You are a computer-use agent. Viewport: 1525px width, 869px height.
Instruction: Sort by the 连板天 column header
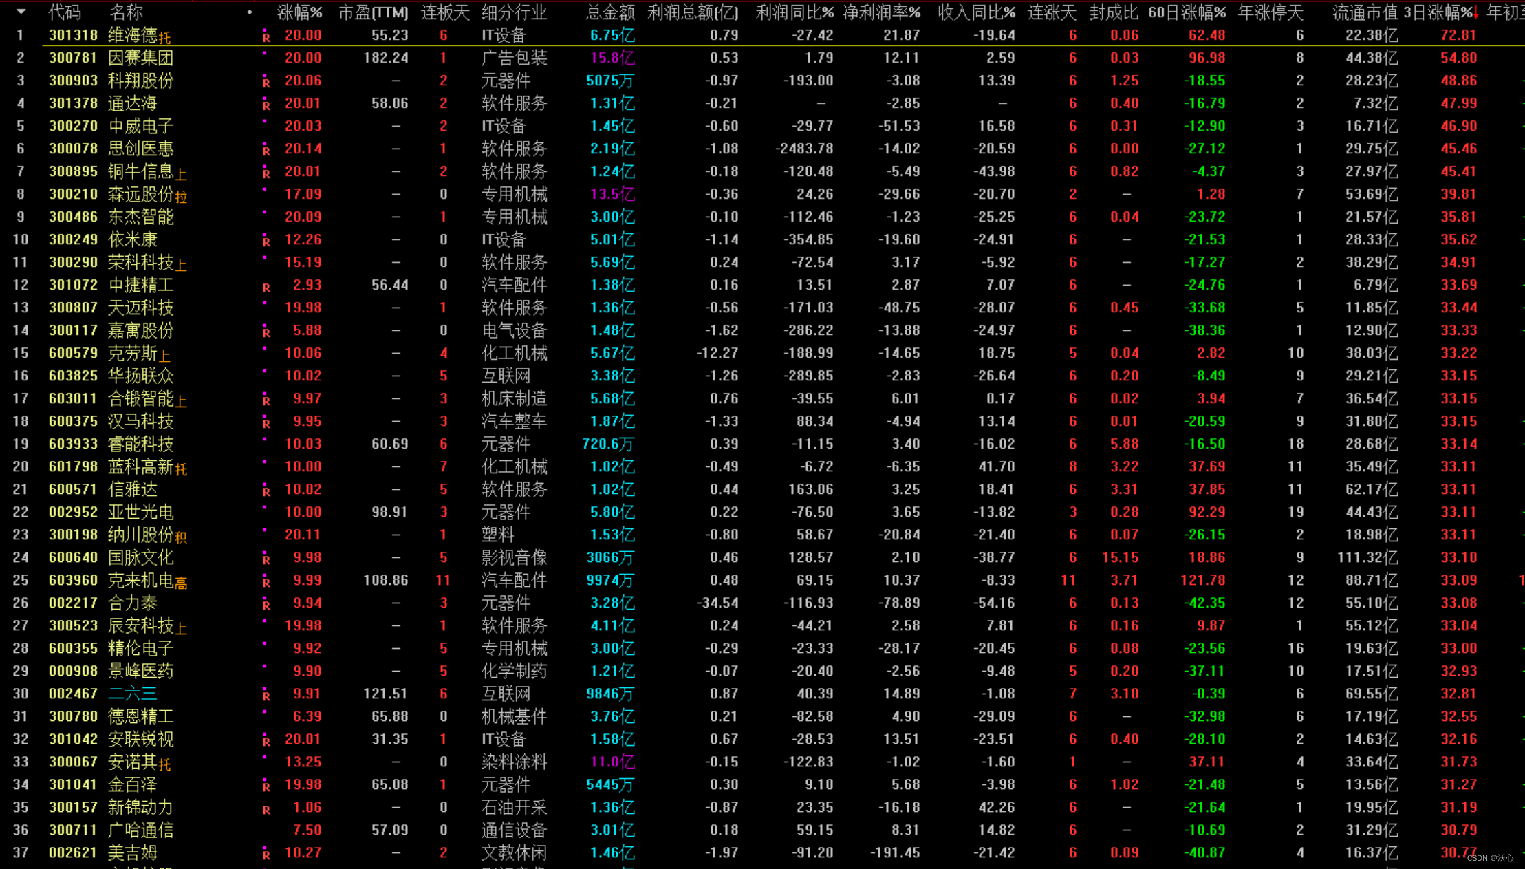click(x=445, y=12)
